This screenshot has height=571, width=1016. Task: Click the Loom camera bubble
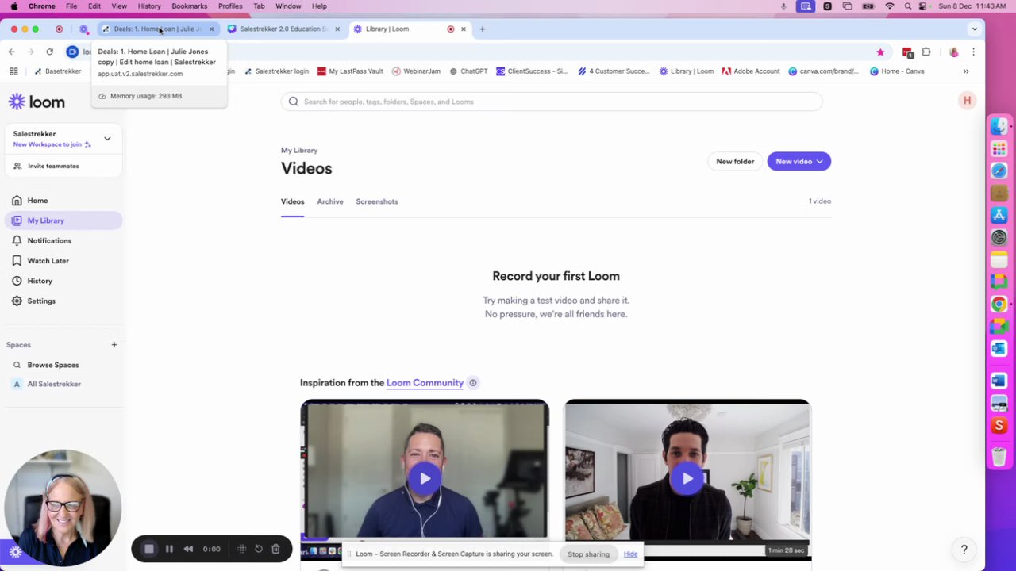coord(62,508)
